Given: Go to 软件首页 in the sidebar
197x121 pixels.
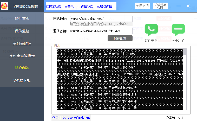Looking at the screenshot, I should pyautogui.click(x=22, y=18).
